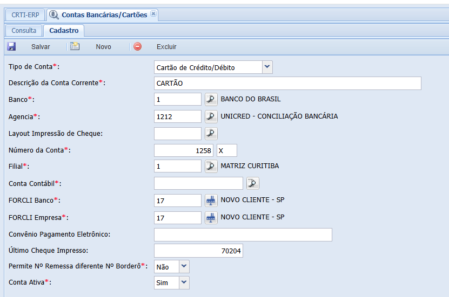Click Número da Conta field with 1258
Viewport: 449px width, 297px height.
pyautogui.click(x=184, y=150)
